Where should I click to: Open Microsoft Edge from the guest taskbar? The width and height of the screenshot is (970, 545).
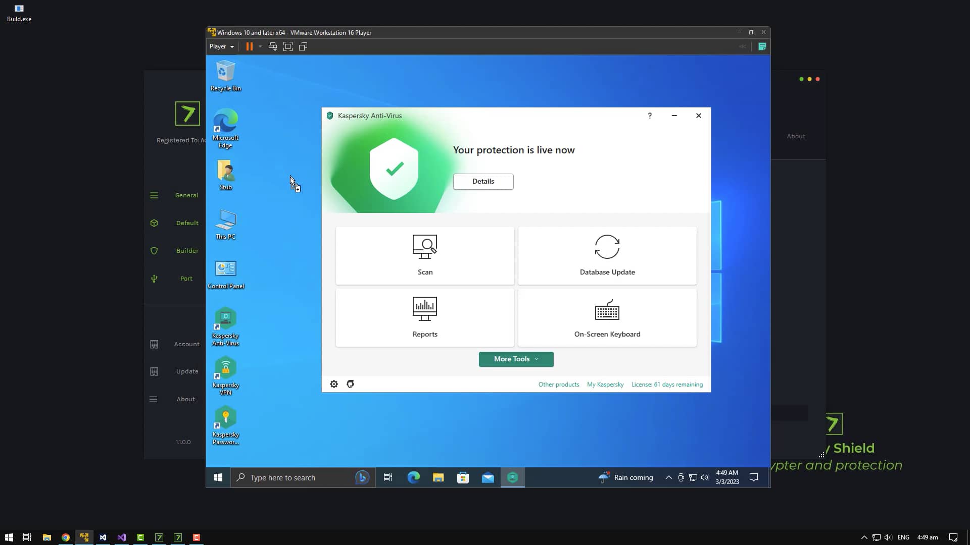coord(413,477)
